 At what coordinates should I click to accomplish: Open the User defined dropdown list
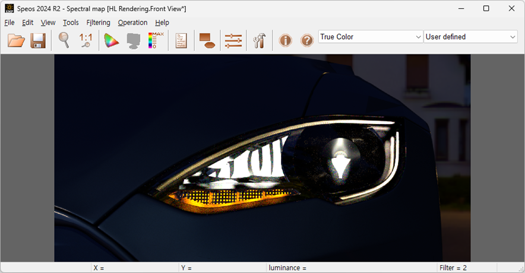470,37
